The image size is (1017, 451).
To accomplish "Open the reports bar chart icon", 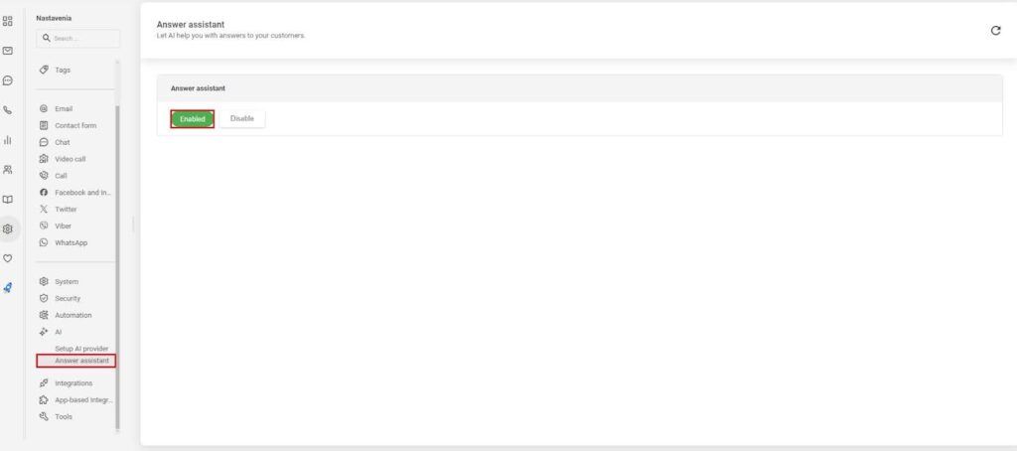I will 8,140.
